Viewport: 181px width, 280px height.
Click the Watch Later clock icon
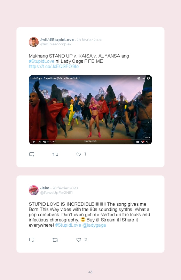[x=139, y=78]
